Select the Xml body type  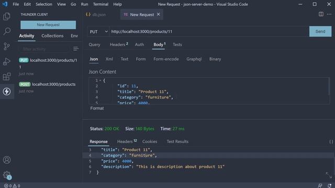tap(109, 59)
